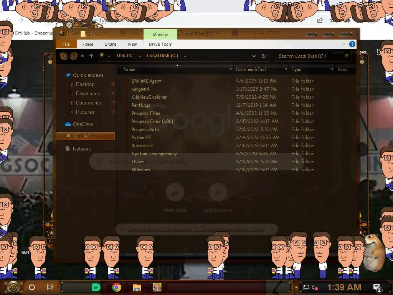Open Cortana circle on the taskbar

pos(32,287)
